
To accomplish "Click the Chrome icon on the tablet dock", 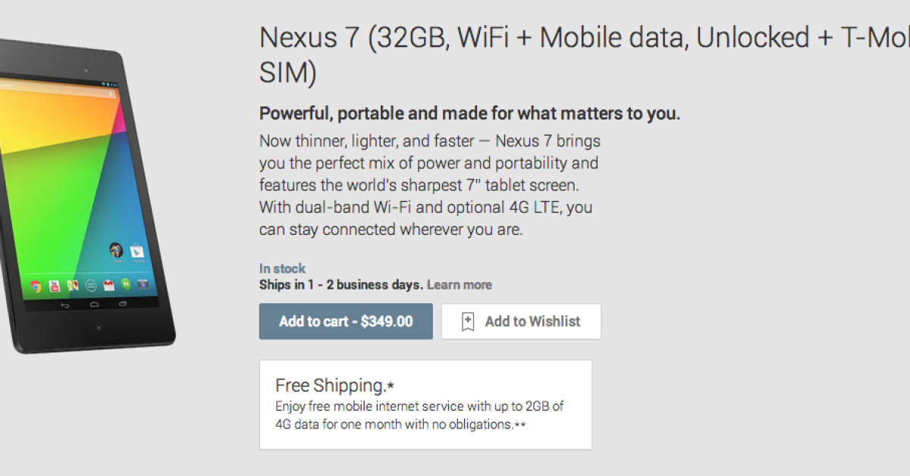I will [35, 286].
